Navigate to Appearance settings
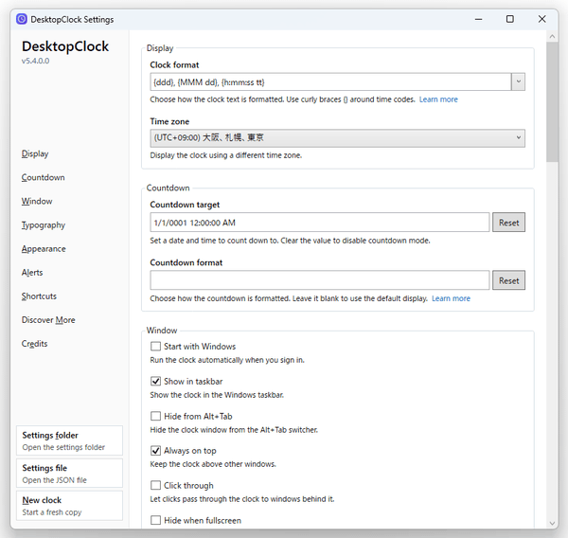568x538 pixels. [44, 249]
